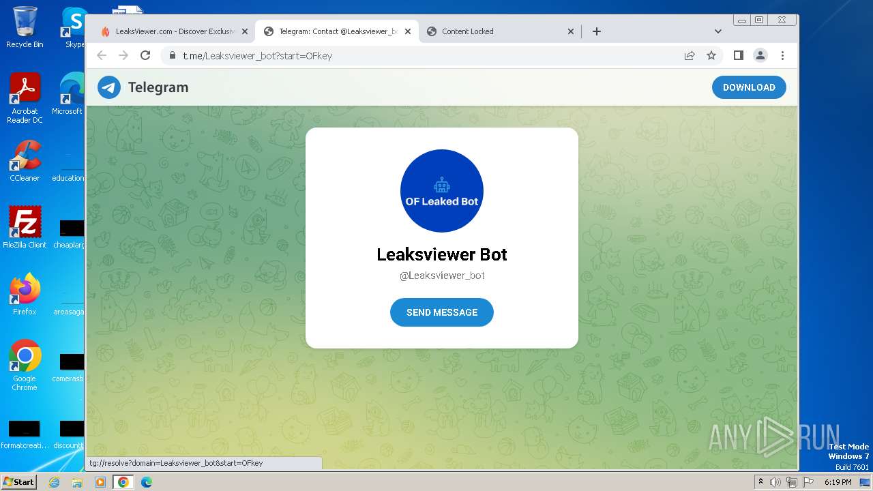Open Windows Media Player from taskbar
This screenshot has height=491, width=873.
coord(100,482)
